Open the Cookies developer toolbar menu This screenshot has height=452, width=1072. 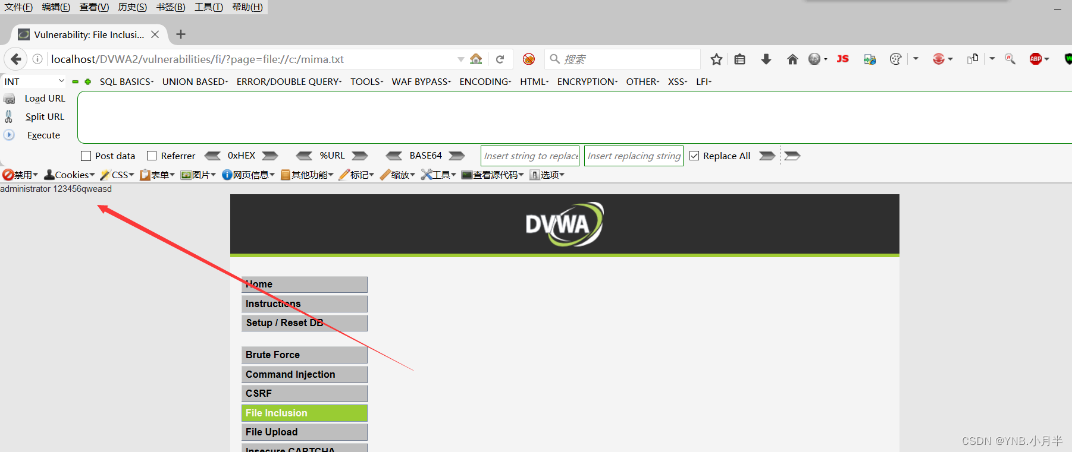pos(69,175)
